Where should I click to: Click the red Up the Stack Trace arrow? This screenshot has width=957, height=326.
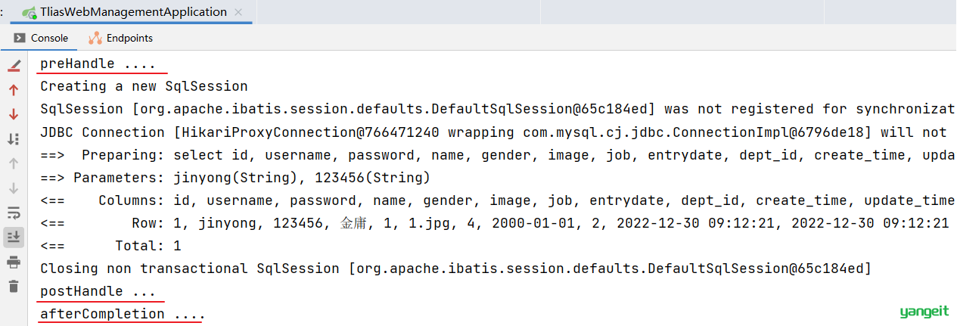tap(14, 90)
